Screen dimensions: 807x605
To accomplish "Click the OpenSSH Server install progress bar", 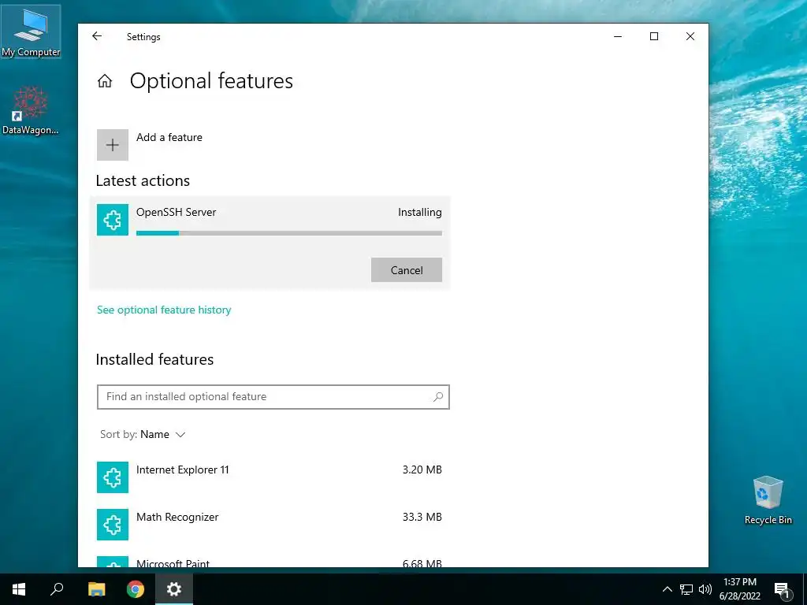I will click(x=288, y=233).
